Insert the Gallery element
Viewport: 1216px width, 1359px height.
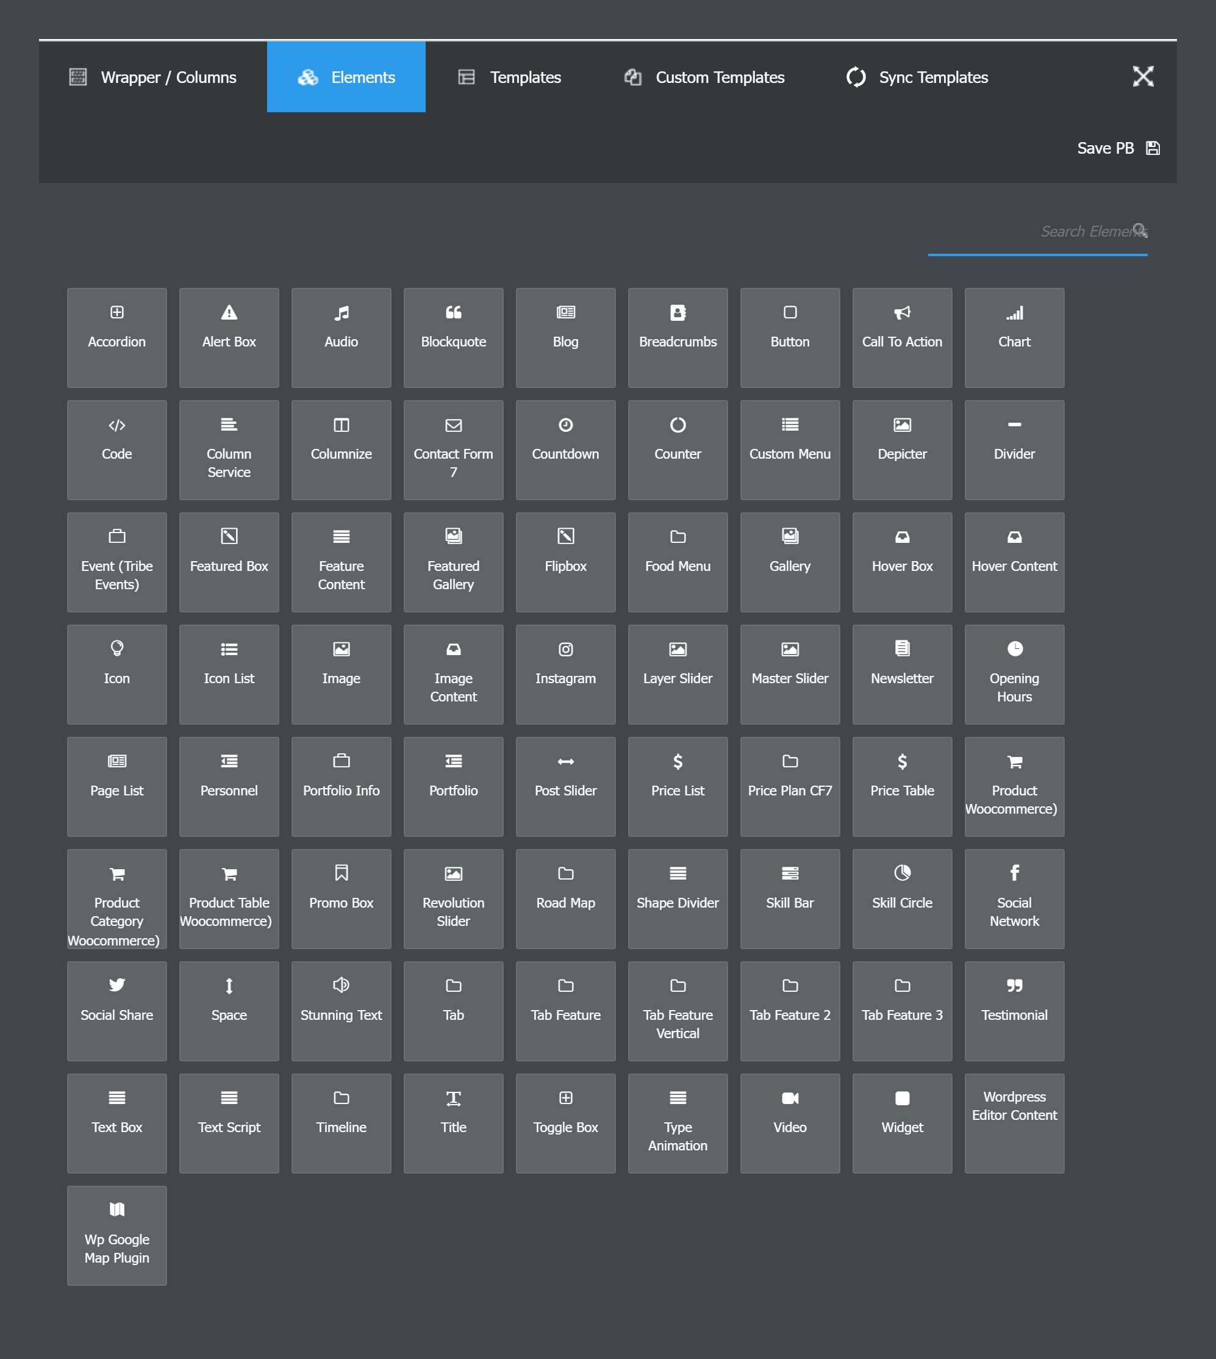pos(790,562)
